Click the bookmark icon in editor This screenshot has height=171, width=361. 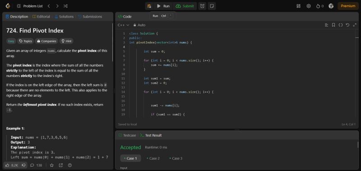pyautogui.click(x=333, y=25)
